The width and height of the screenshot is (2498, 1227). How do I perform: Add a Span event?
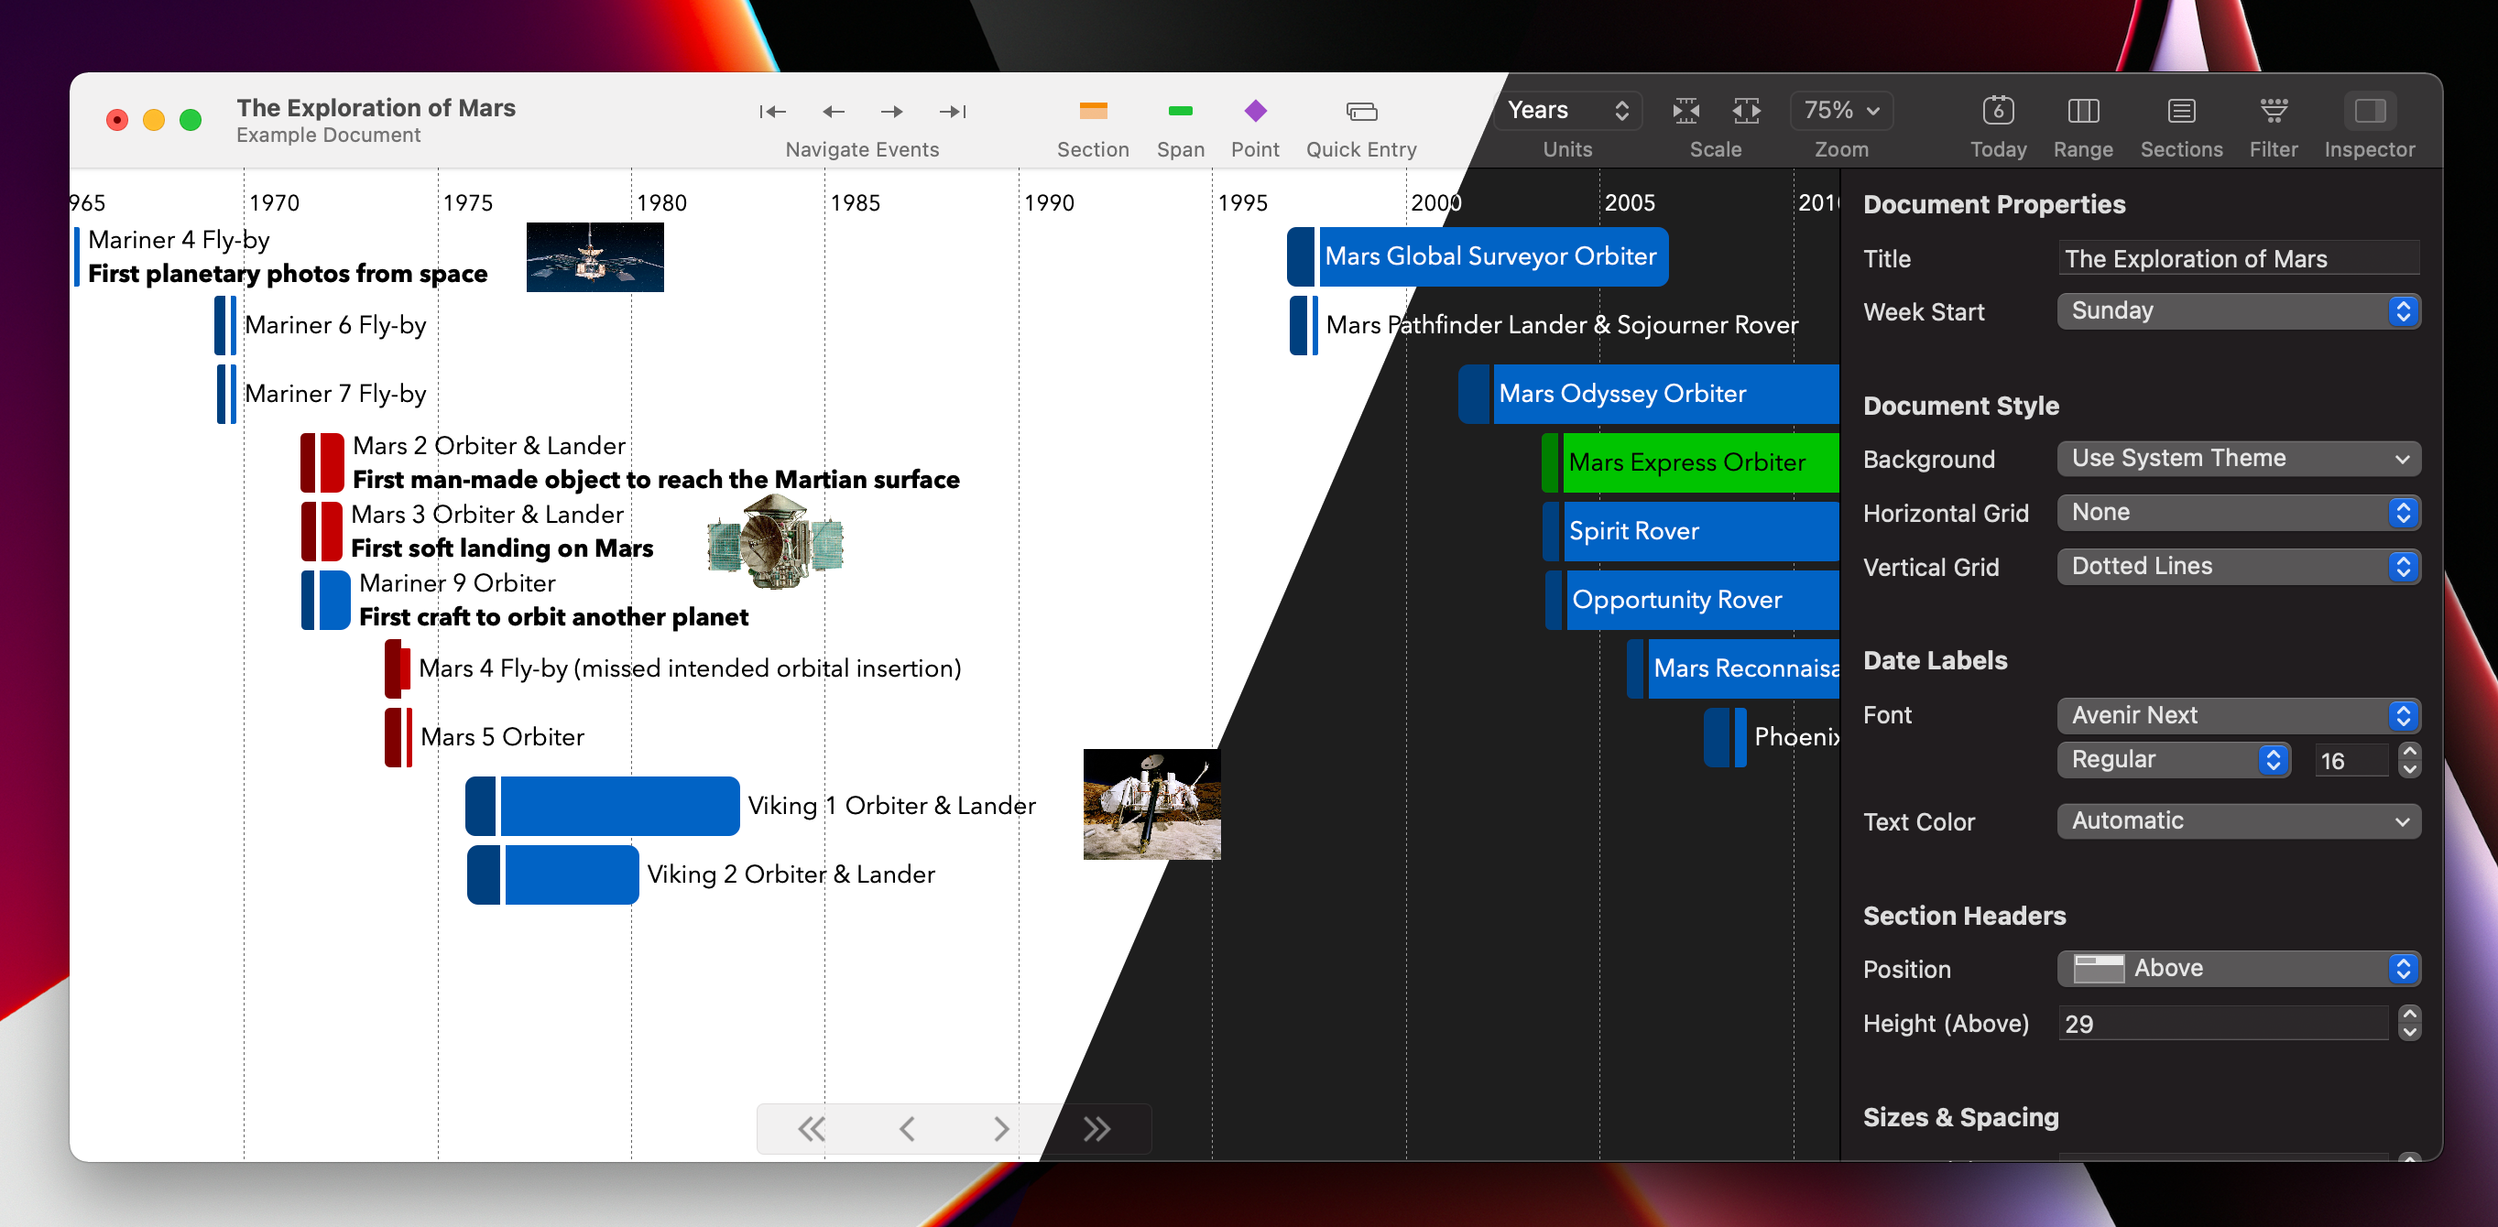[1180, 111]
